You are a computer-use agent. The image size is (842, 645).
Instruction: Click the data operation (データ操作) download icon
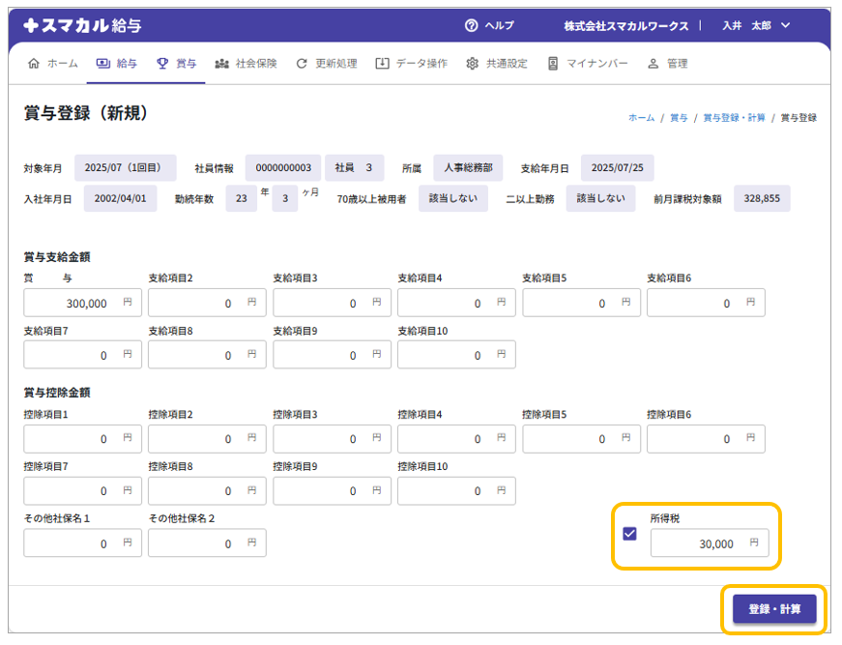point(382,64)
